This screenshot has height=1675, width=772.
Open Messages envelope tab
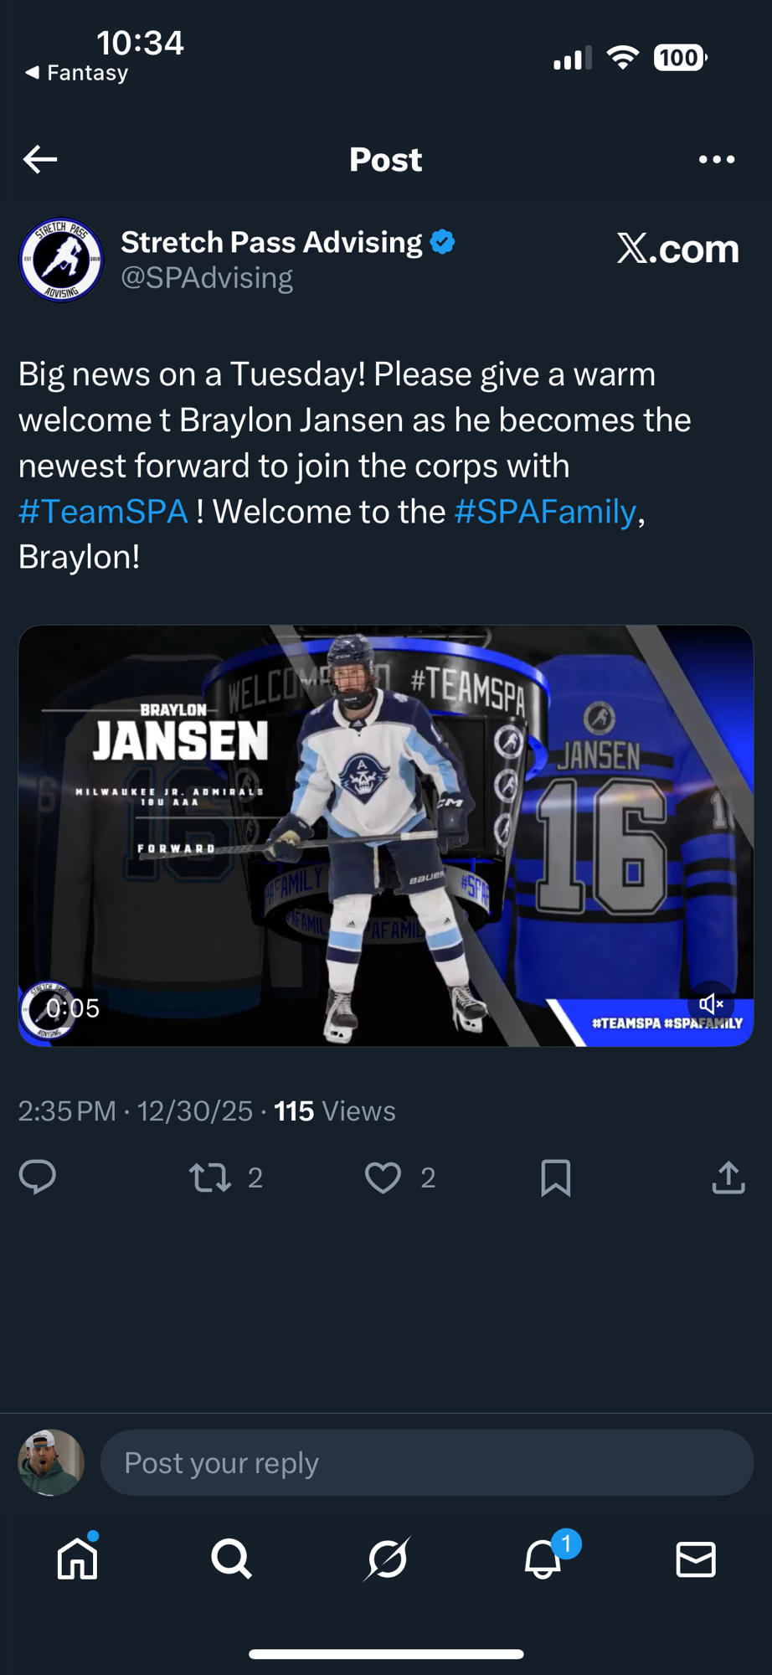696,1559
